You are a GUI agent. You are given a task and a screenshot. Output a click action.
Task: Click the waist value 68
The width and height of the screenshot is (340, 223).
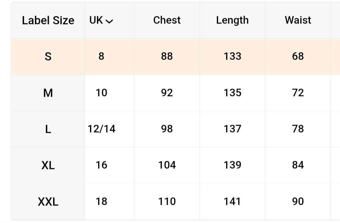point(298,56)
